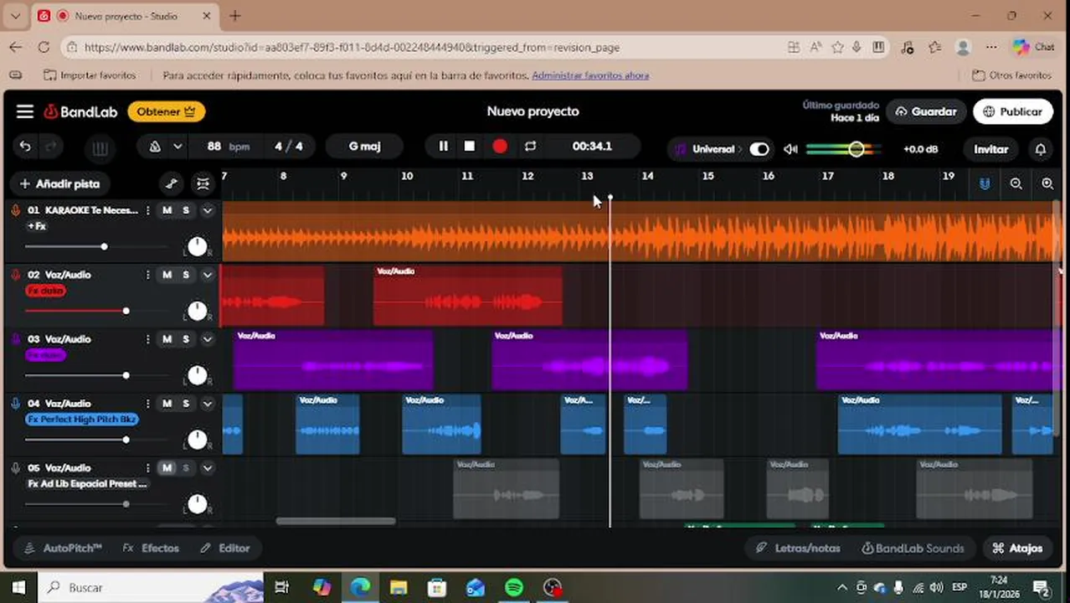This screenshot has width=1070, height=603.
Task: Open the metronome settings dropdown arrow
Action: tap(177, 147)
